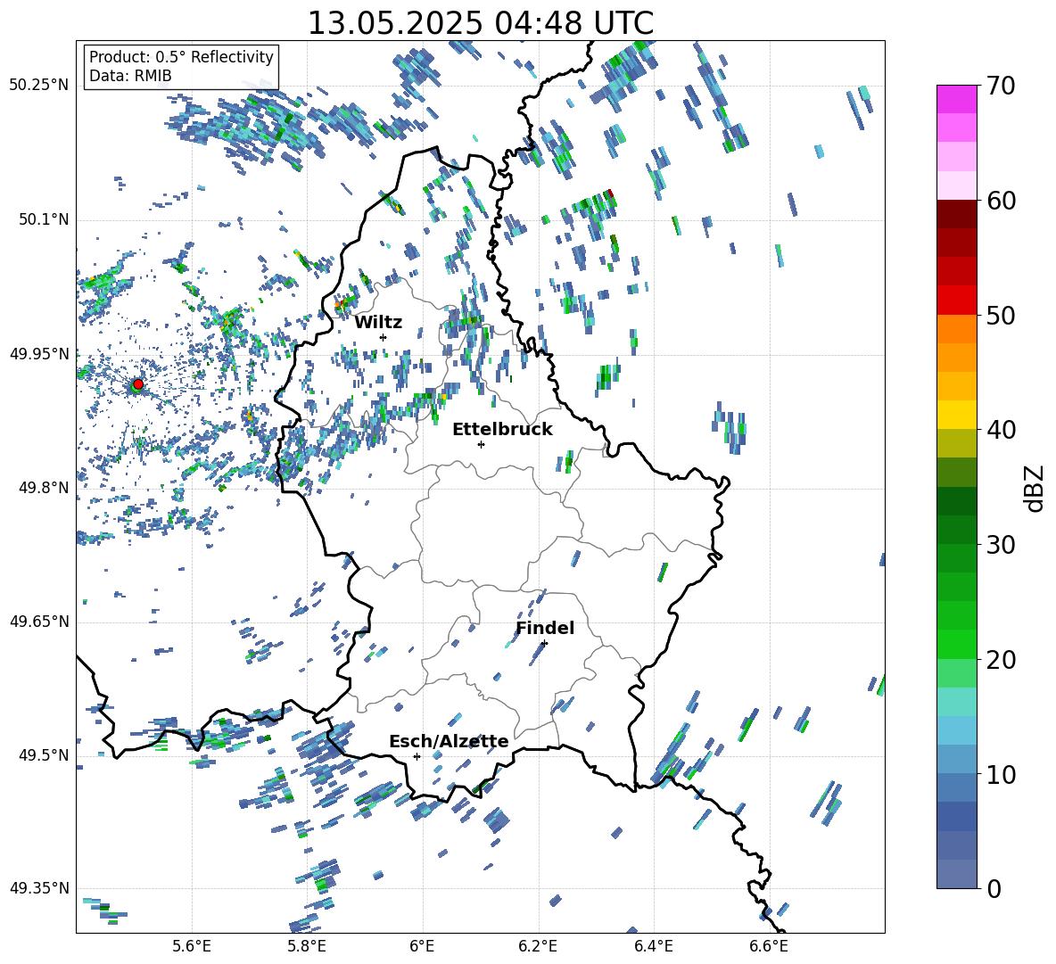Click the dark red colorbar segment below 60
The height and width of the screenshot is (964, 1056).
click(x=957, y=214)
